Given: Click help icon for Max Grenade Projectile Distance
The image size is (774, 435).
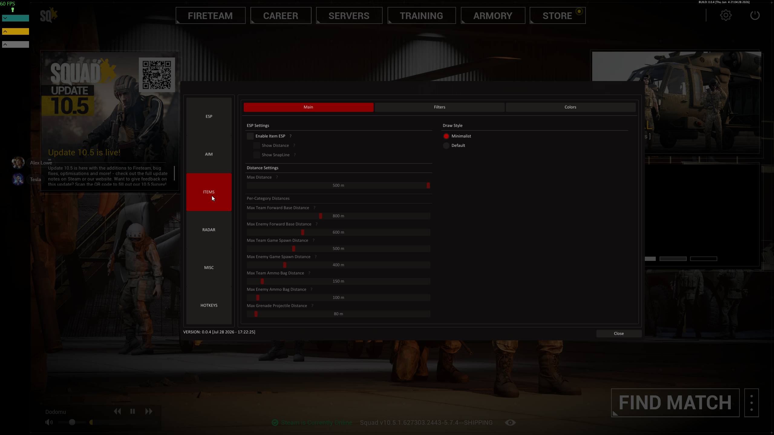Looking at the screenshot, I should click(312, 306).
